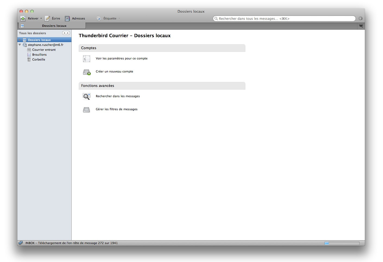Select the Brouillons folder
383x262 pixels.
coord(39,55)
